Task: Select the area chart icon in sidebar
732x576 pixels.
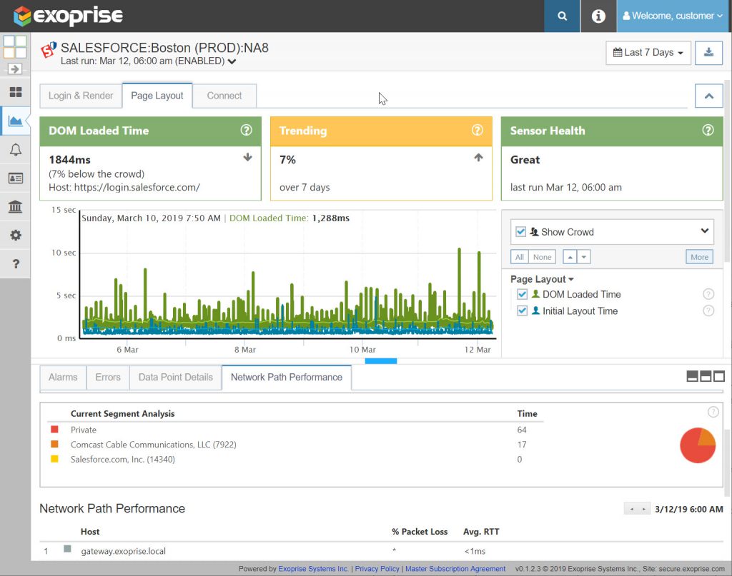Action: point(16,121)
